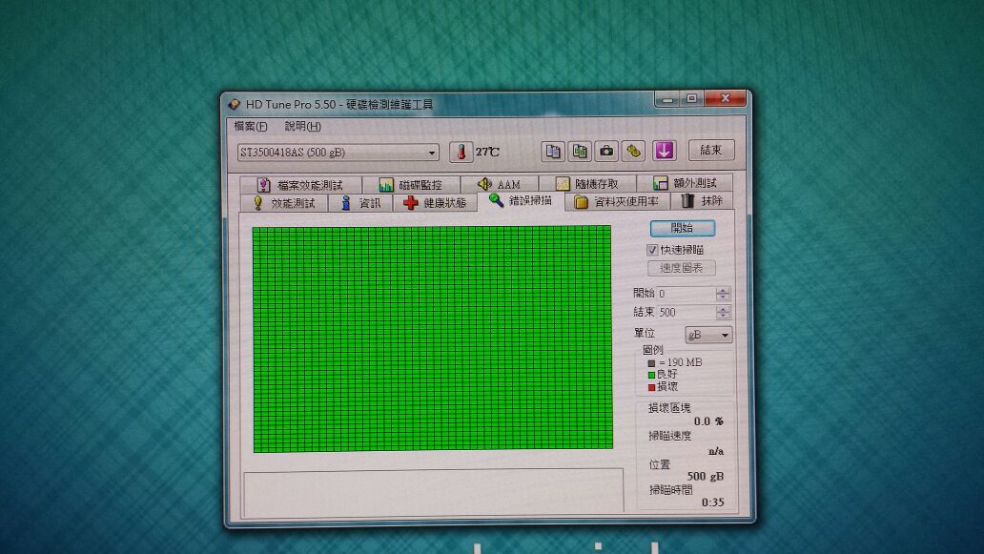Click the 速度圖表 button

(x=682, y=268)
